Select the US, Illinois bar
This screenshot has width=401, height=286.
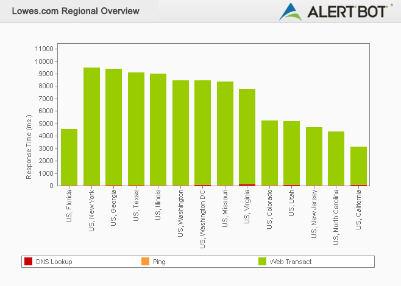[158, 130]
